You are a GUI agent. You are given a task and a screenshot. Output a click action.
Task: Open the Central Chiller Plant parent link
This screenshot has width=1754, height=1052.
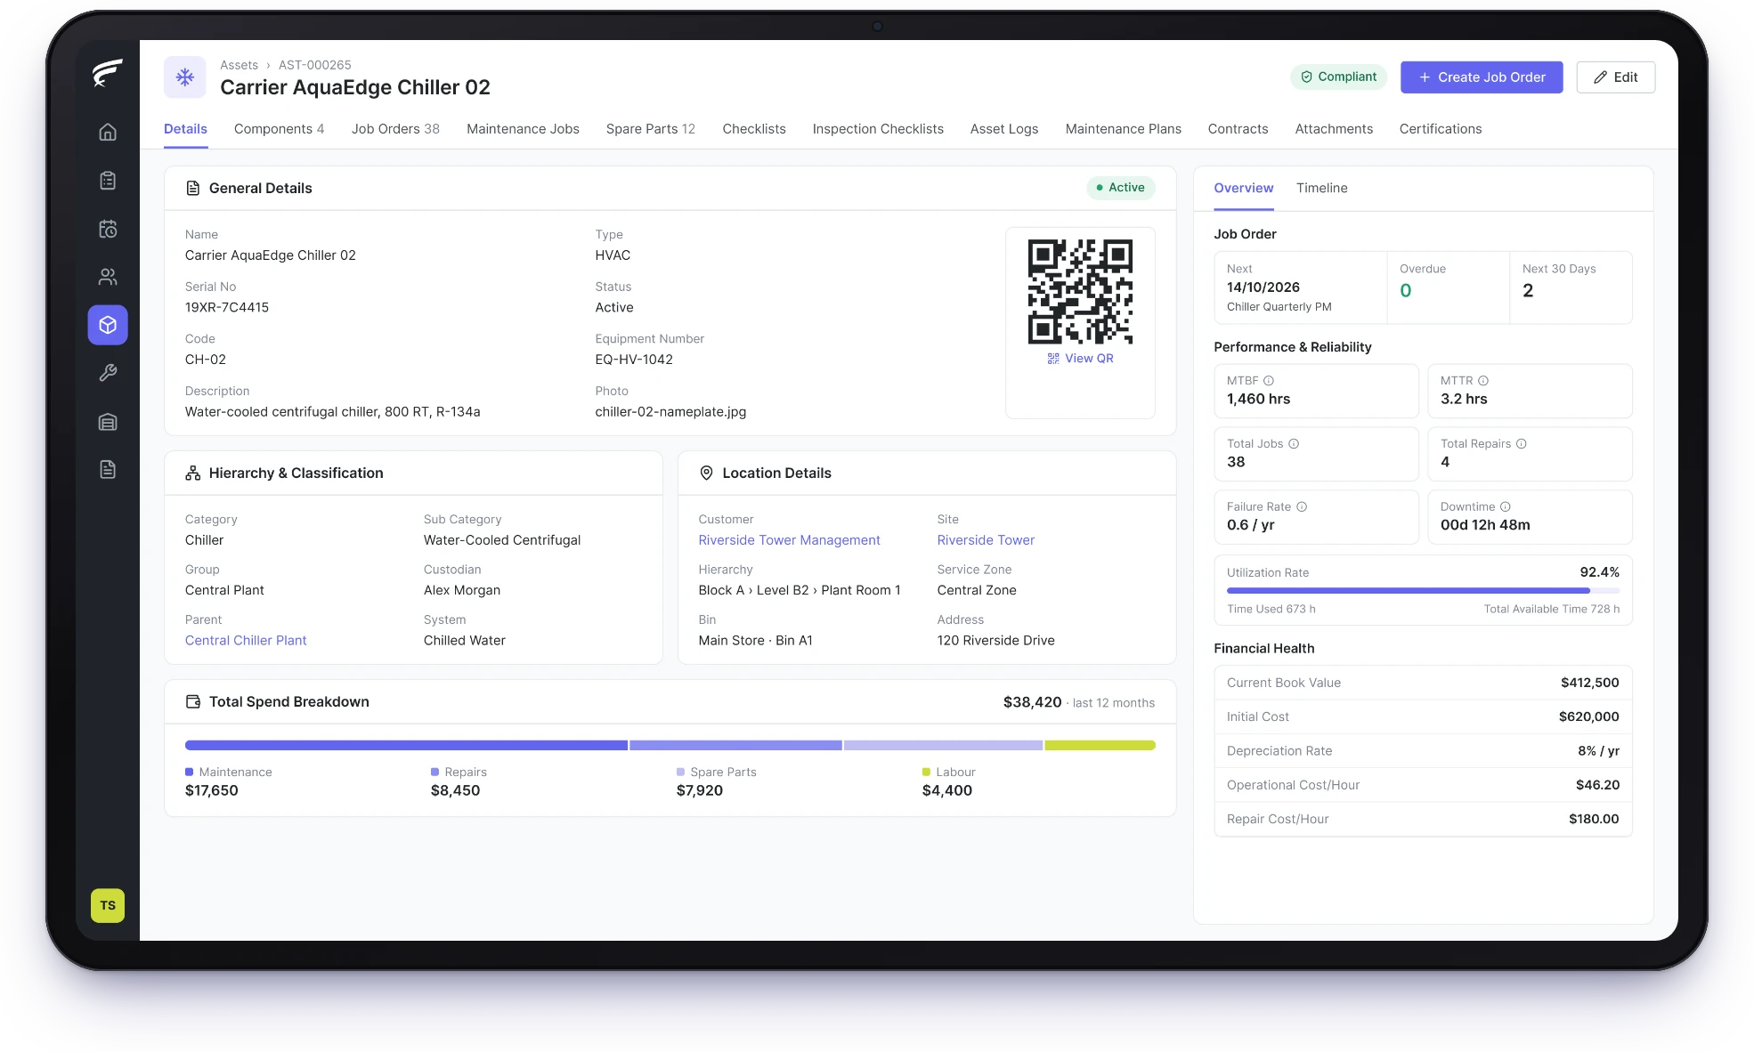[x=246, y=641]
